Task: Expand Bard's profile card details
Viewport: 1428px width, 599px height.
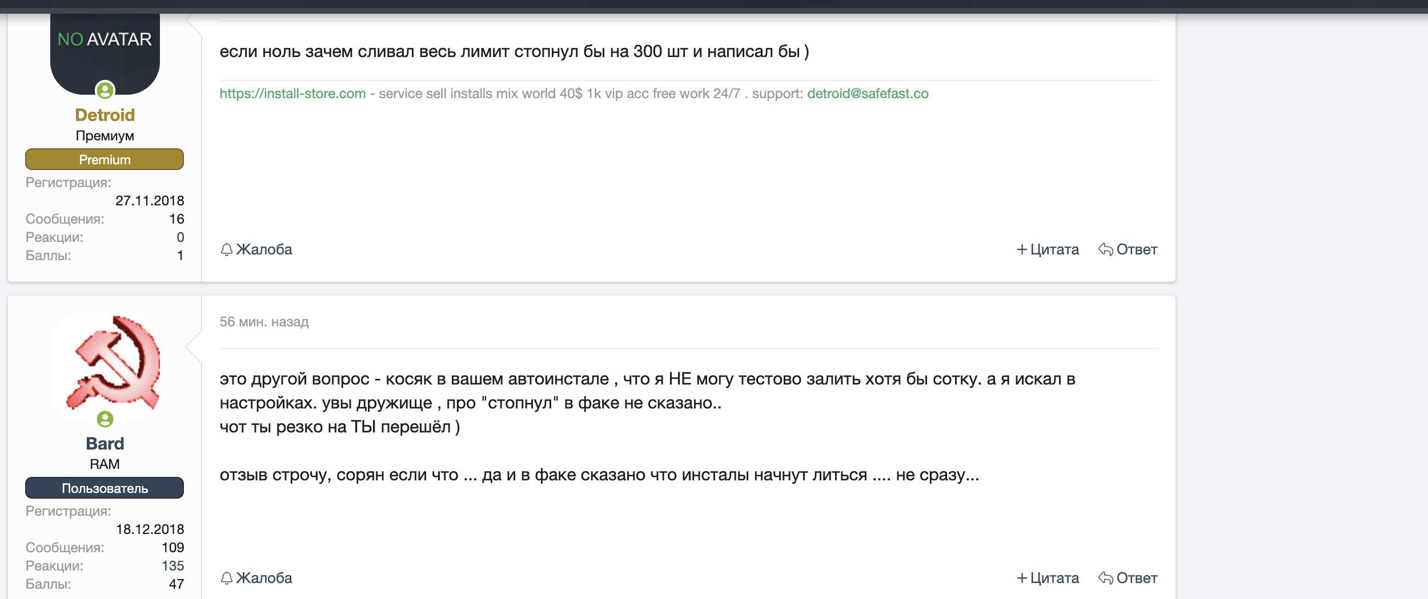Action: (105, 548)
